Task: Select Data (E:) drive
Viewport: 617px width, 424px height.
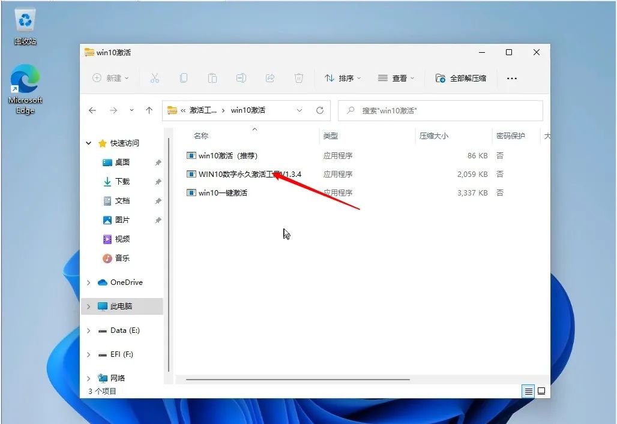Action: (125, 330)
